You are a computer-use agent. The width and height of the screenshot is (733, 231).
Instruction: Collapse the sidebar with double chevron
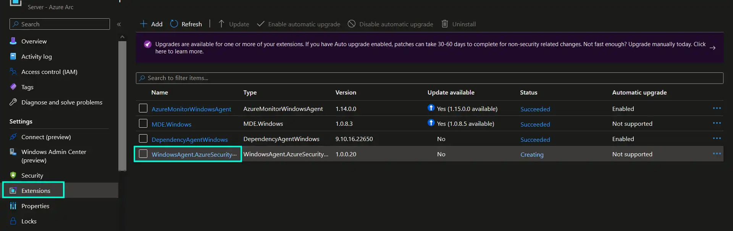[119, 24]
